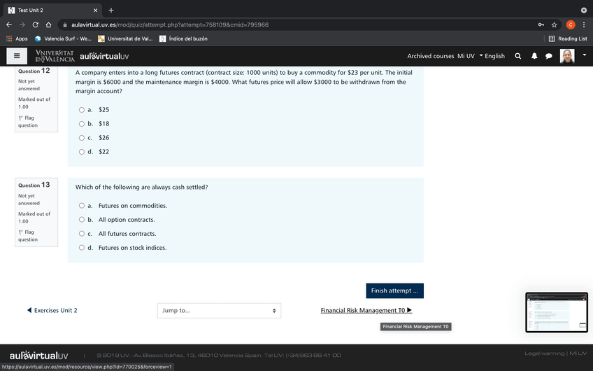Click Finish attempt button
This screenshot has height=371, width=593.
(x=394, y=290)
